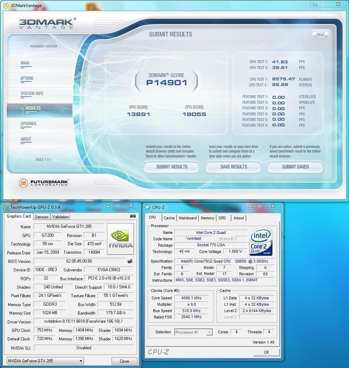The image size is (349, 368).
Task: Close the 3DMarkVantage window
Action: tap(338, 4)
